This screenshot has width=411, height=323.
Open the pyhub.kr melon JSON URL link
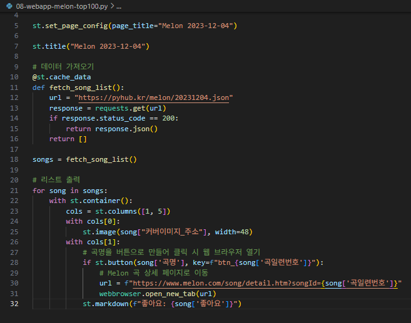154,98
